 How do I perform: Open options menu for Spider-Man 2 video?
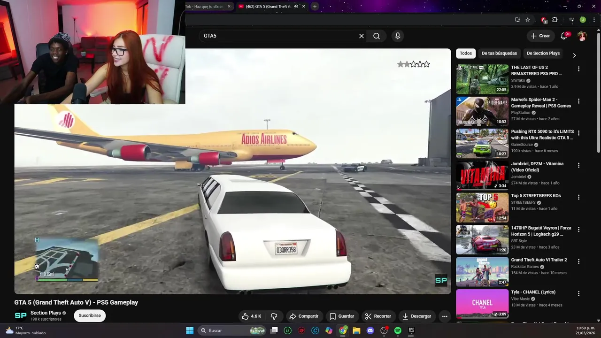click(x=578, y=101)
